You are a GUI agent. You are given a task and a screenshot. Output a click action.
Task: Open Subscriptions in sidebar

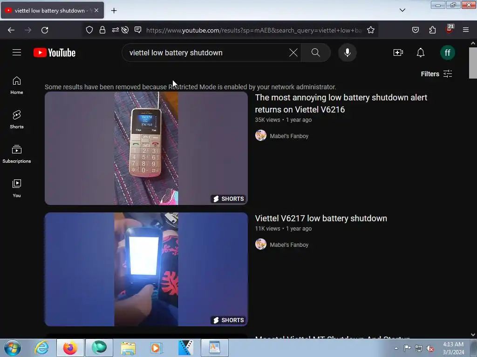coord(17,154)
